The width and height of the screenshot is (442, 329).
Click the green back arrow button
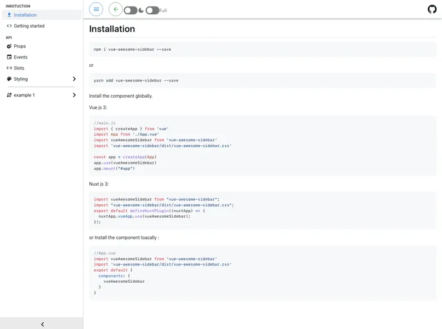click(116, 9)
